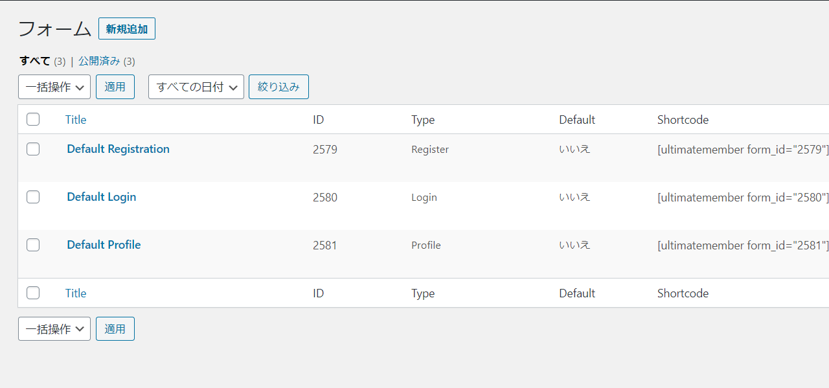Check the select-all checkbox in table footer
Screen dimensions: 829x388
33,293
